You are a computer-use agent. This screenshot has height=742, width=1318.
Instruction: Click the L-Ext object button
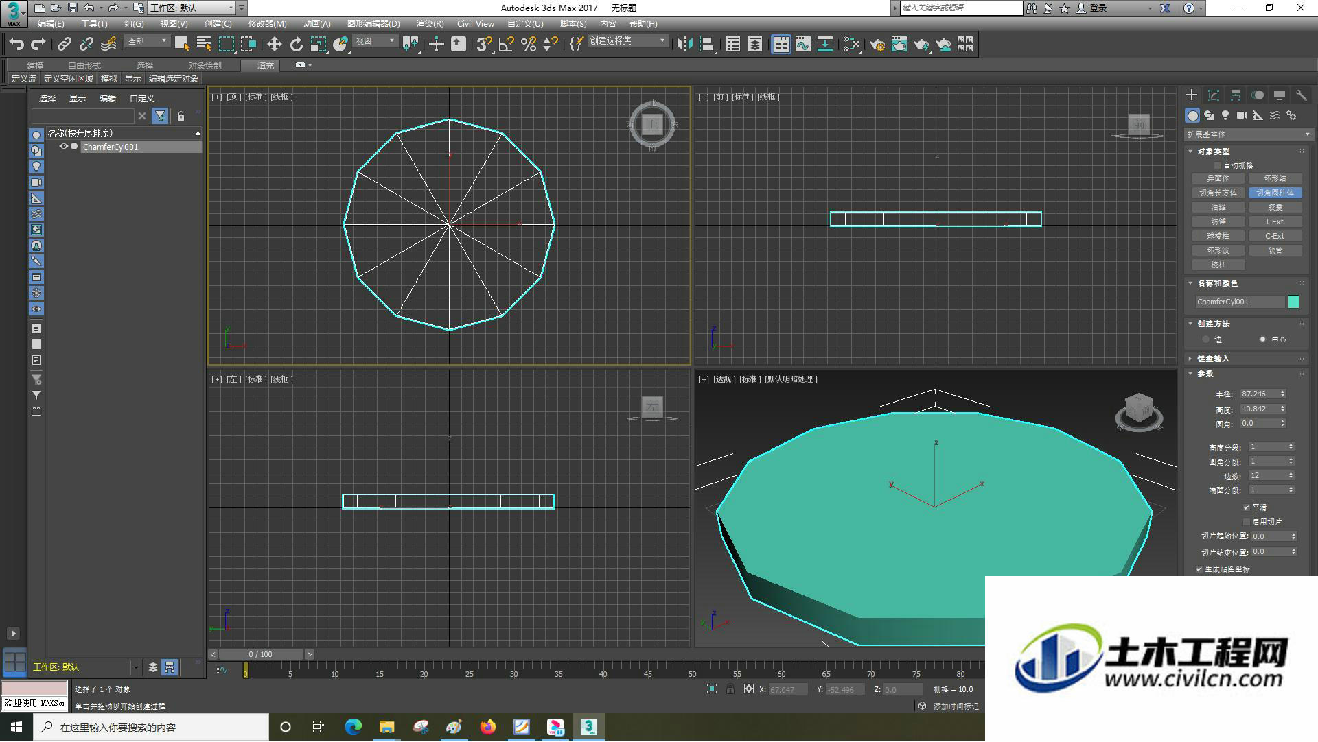(1275, 222)
